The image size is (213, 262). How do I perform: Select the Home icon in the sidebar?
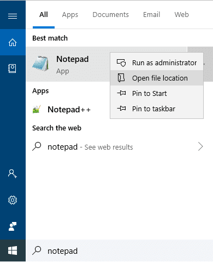[13, 42]
